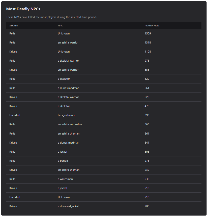Click the server cell in the 239 kills row
This screenshot has width=208, height=217.
click(x=13, y=170)
